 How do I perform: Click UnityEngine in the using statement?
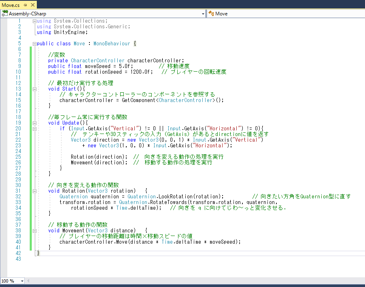[69, 32]
